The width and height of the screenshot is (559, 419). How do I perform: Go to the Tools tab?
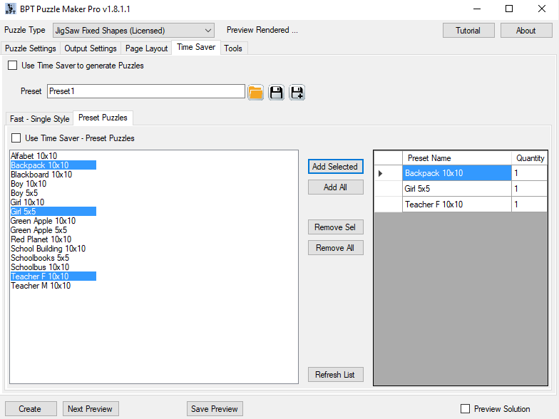233,48
